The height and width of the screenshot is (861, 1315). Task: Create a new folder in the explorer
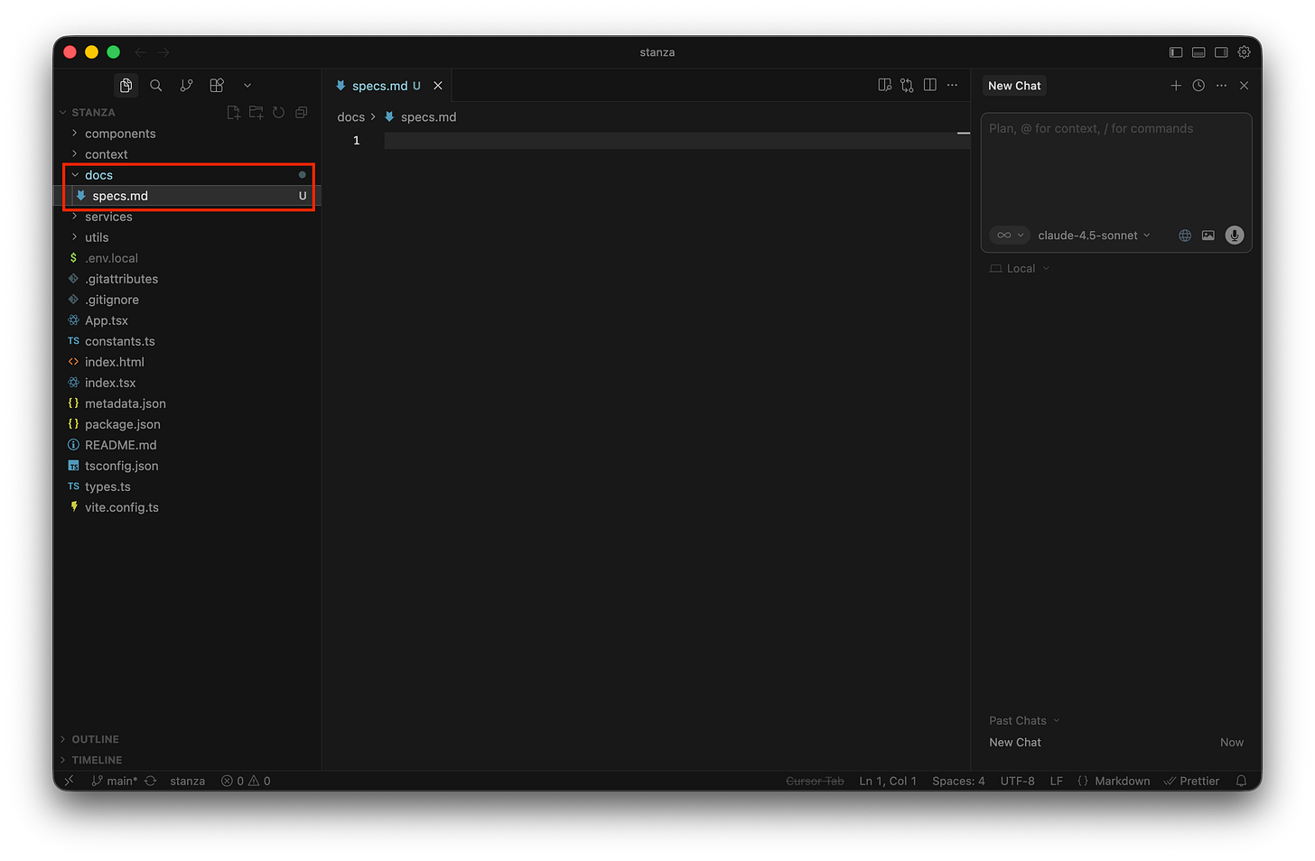[256, 112]
